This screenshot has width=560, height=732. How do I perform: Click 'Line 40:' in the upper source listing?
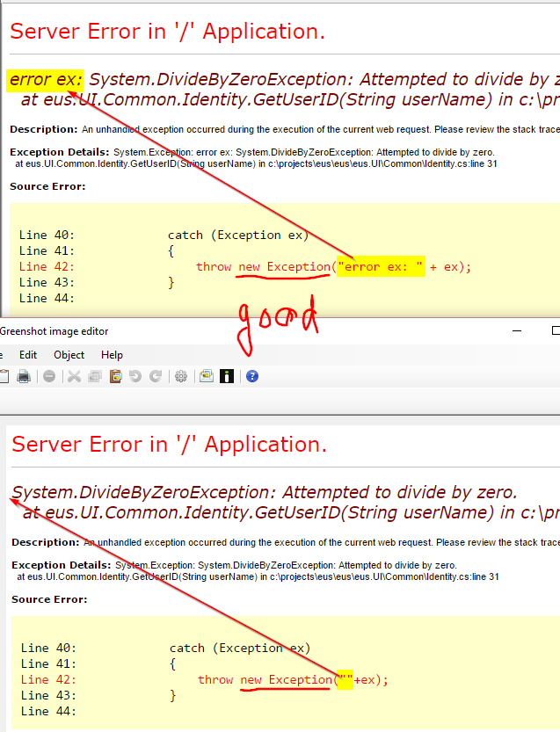click(47, 235)
